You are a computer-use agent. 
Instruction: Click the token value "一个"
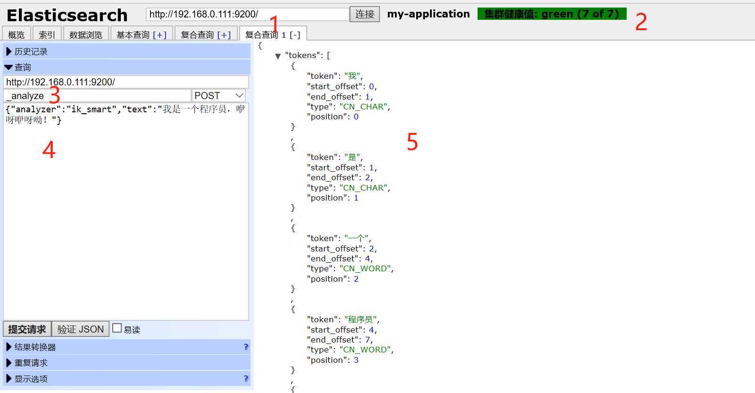pyautogui.click(x=357, y=238)
